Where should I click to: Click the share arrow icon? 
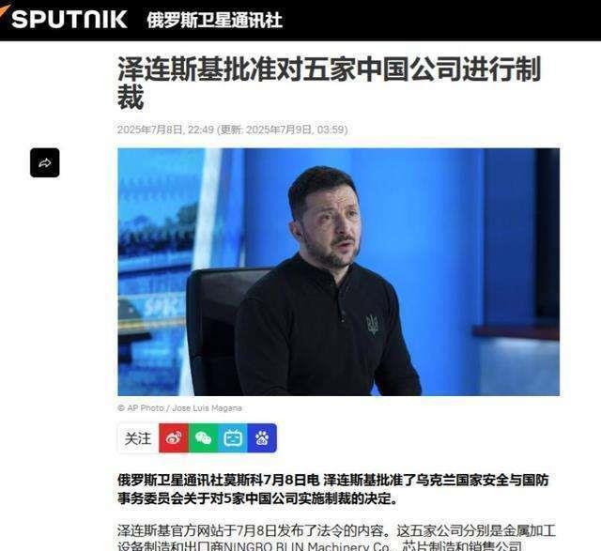(45, 162)
